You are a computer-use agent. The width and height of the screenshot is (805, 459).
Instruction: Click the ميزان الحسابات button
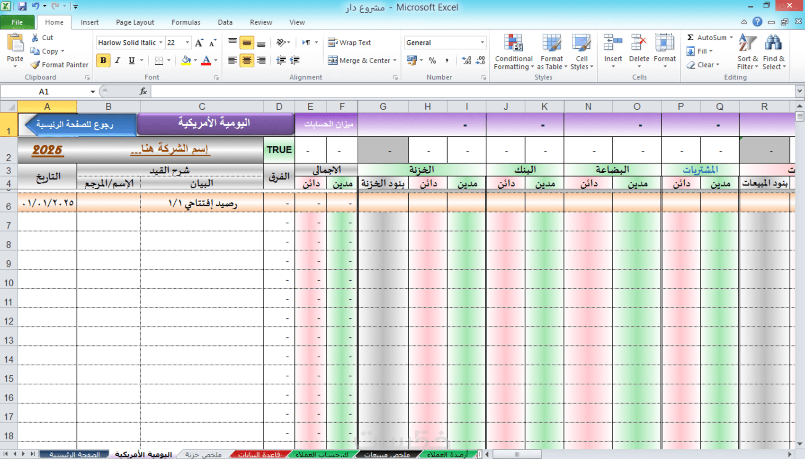tap(327, 124)
